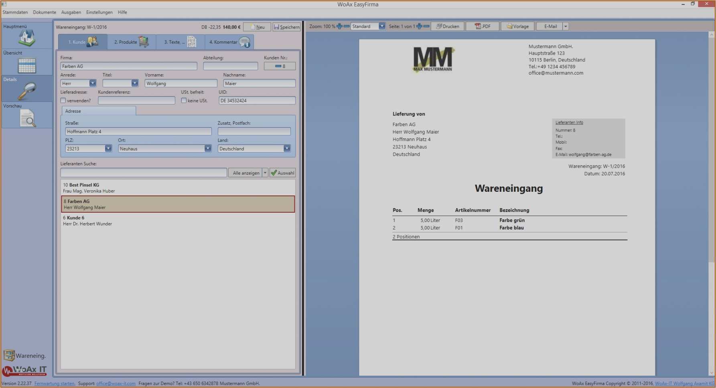
Task: Click the Drucken printer button
Action: pyautogui.click(x=448, y=26)
